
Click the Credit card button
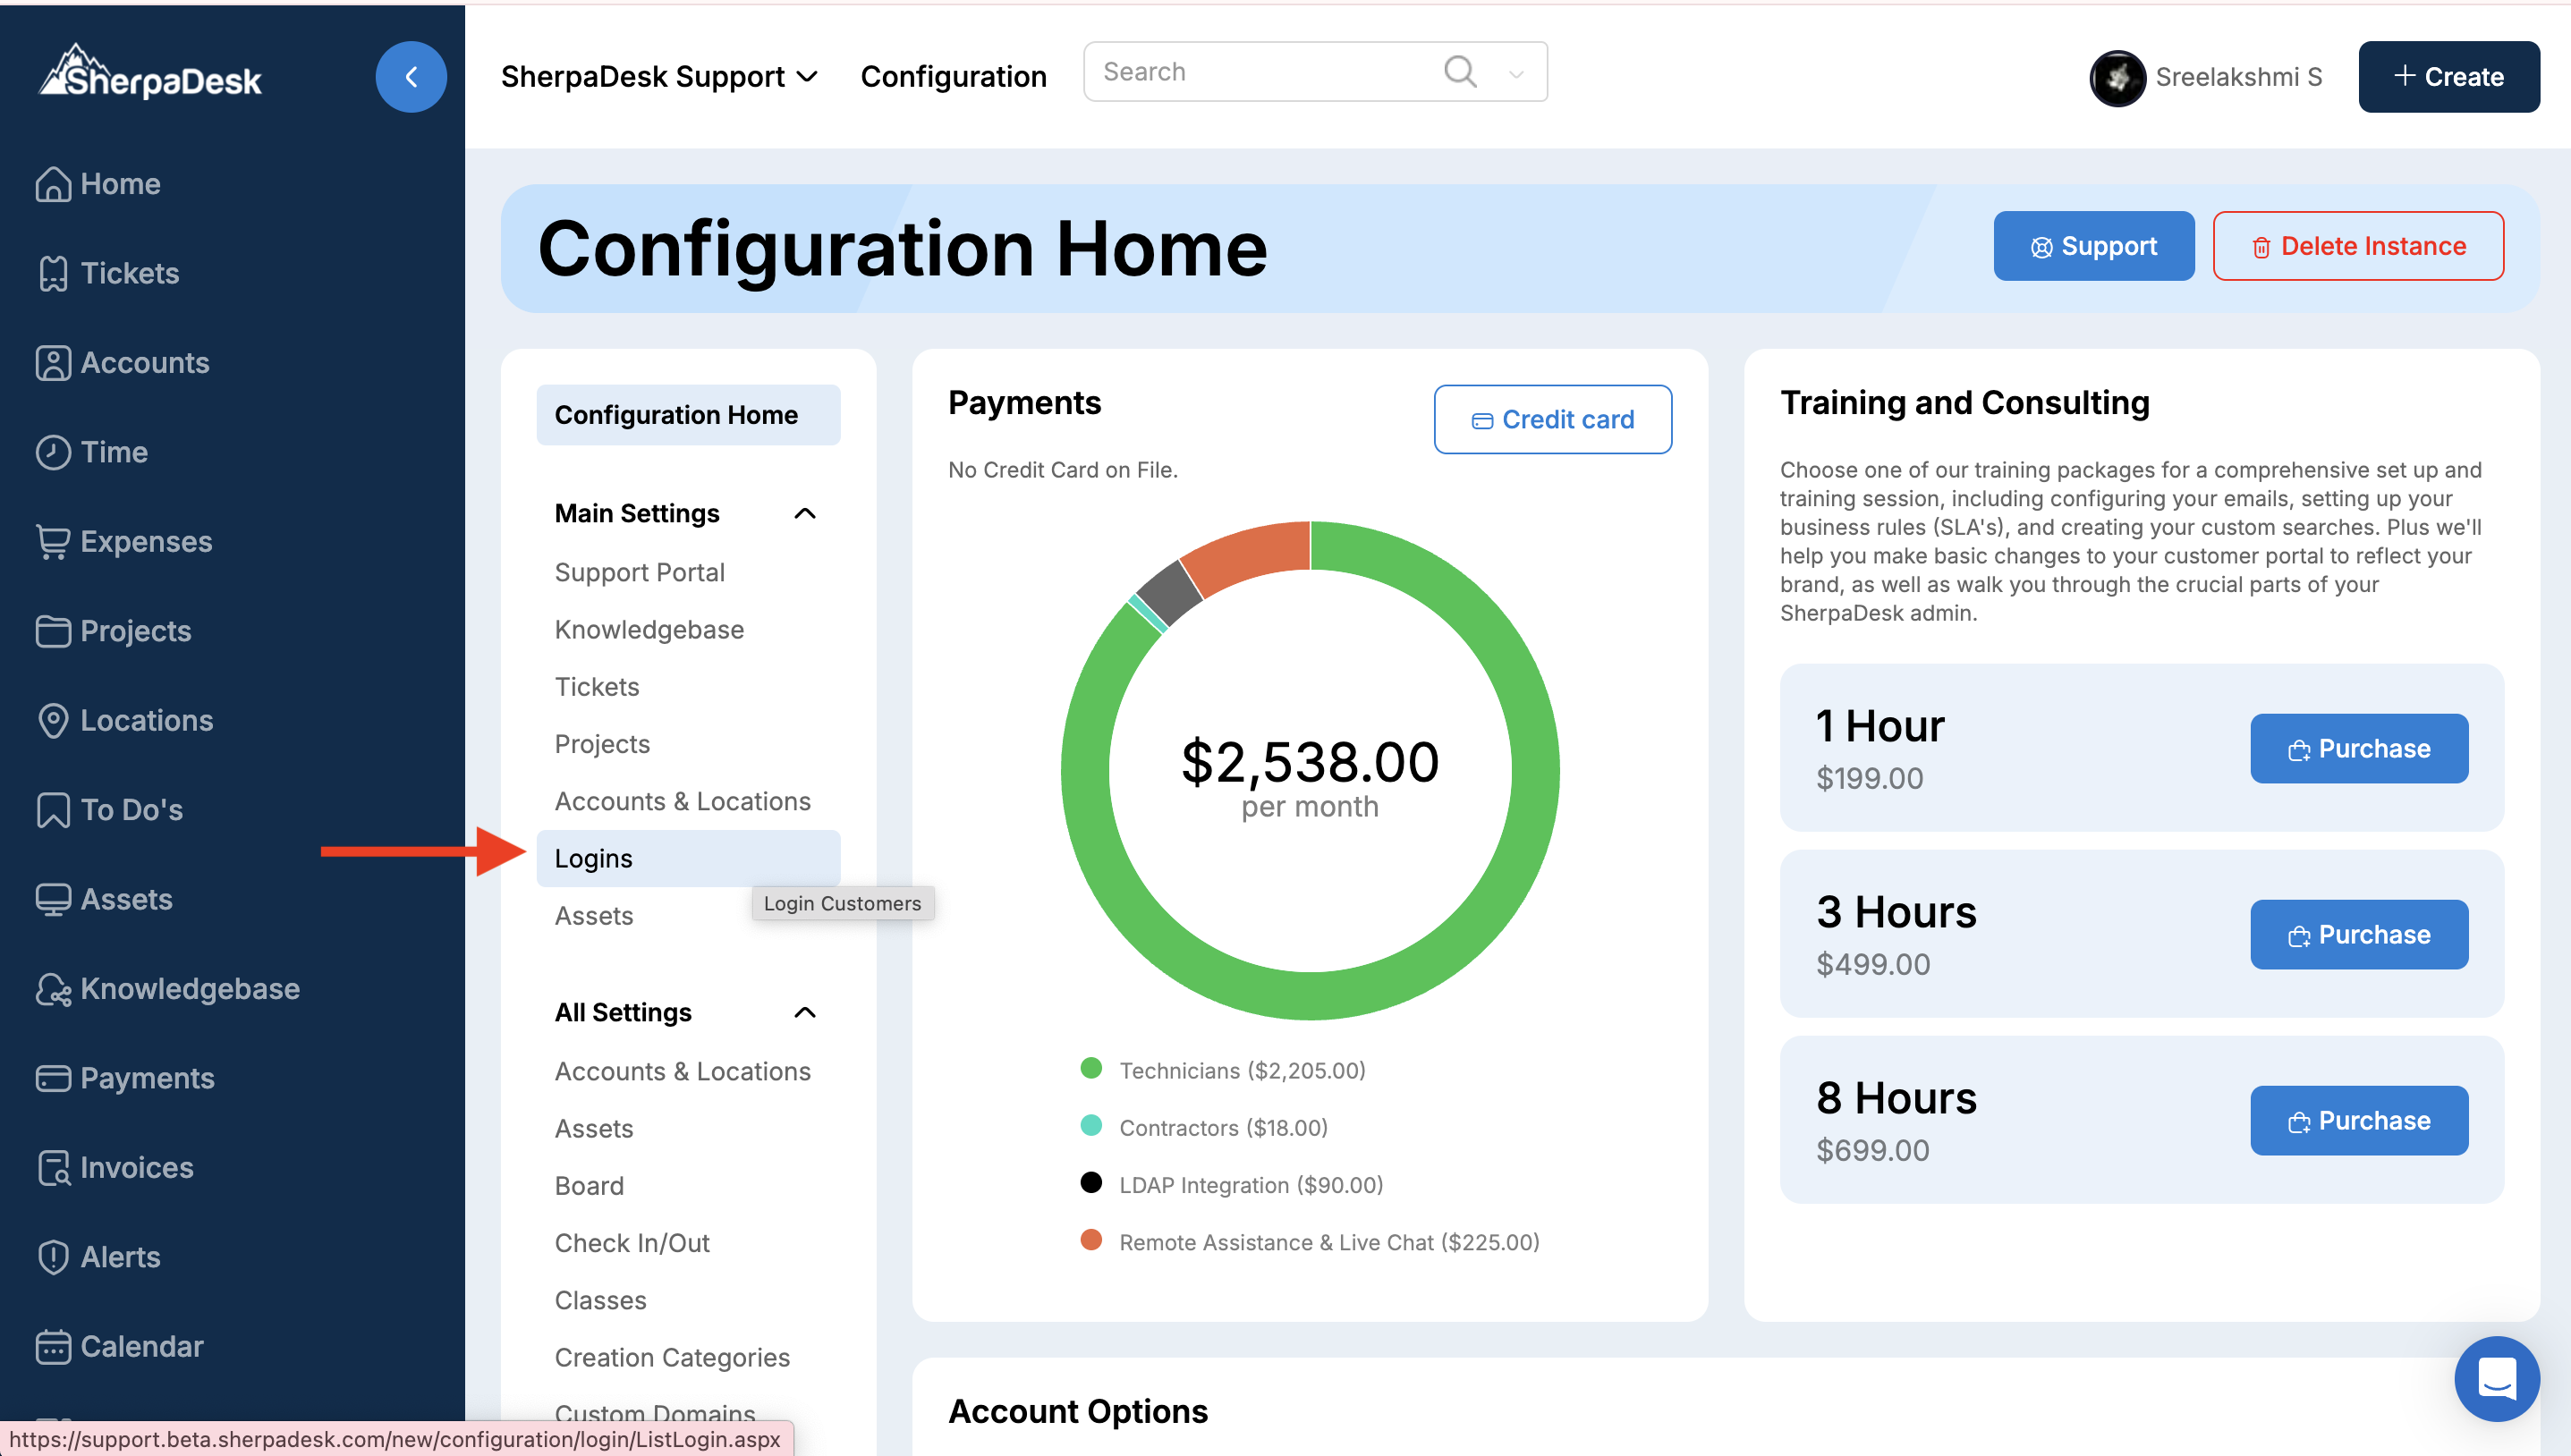1552,419
